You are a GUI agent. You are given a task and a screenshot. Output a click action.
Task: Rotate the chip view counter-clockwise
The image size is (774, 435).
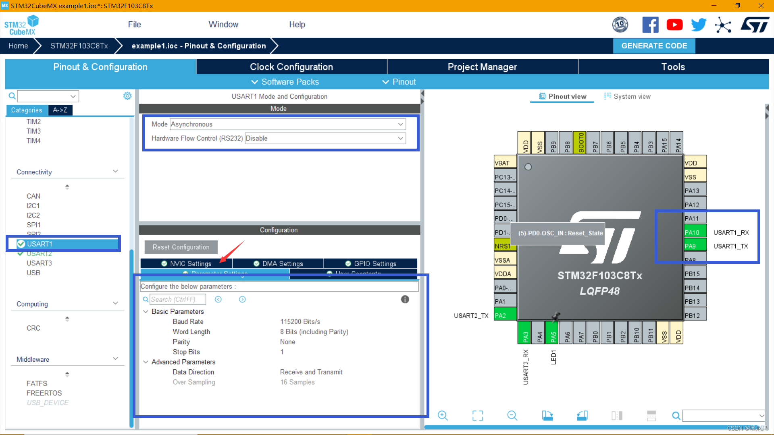(x=582, y=415)
